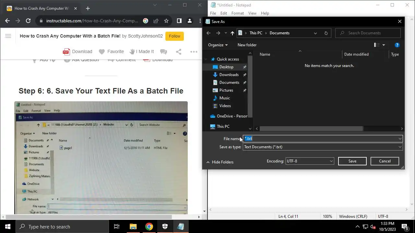Screen dimensions: 415x233
Task: Click the Chrome back arrow
Action: point(7,21)
